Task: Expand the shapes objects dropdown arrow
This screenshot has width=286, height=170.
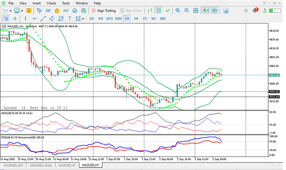Action: click(83, 19)
